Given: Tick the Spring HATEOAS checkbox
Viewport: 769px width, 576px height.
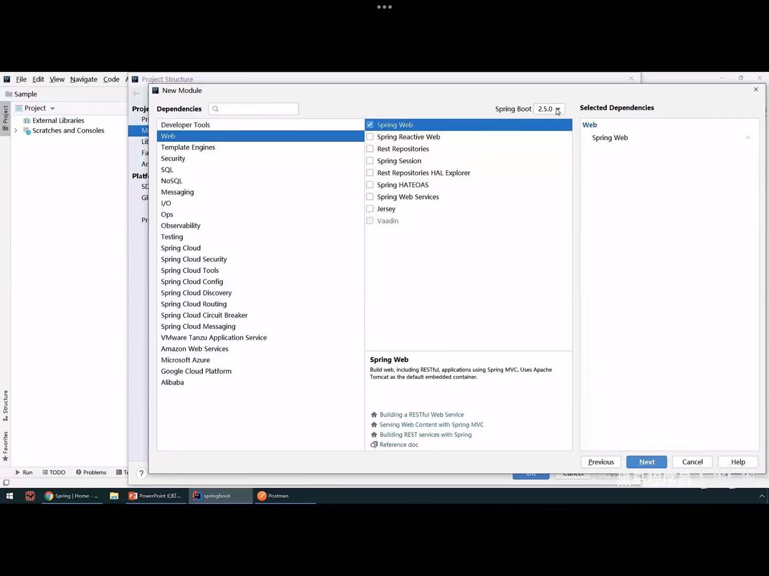Looking at the screenshot, I should click(370, 185).
